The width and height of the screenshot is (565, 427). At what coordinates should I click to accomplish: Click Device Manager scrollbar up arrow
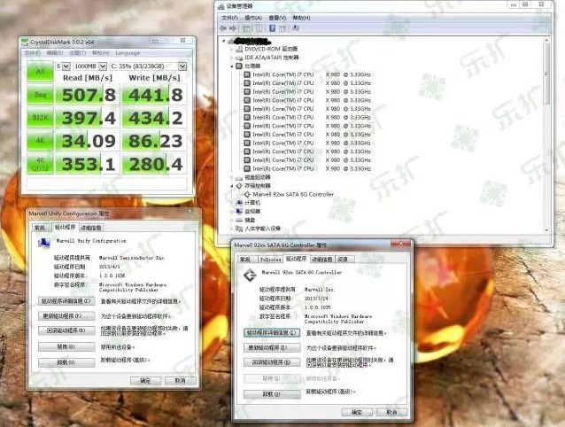[546, 41]
